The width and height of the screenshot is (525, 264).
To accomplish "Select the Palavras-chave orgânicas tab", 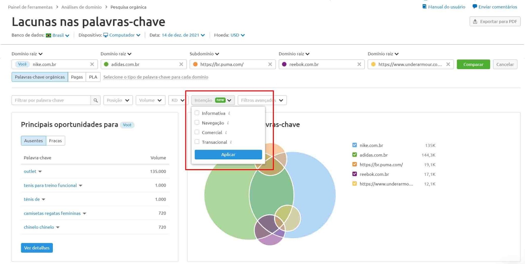I will (40, 77).
